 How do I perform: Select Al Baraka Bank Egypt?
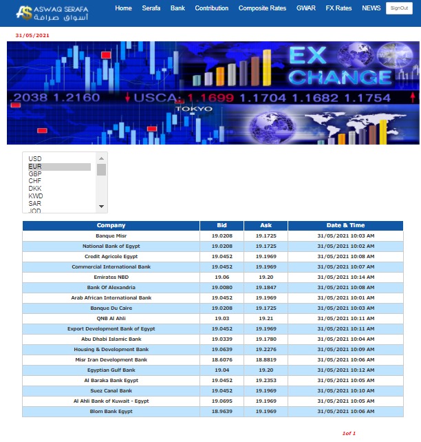point(111,381)
